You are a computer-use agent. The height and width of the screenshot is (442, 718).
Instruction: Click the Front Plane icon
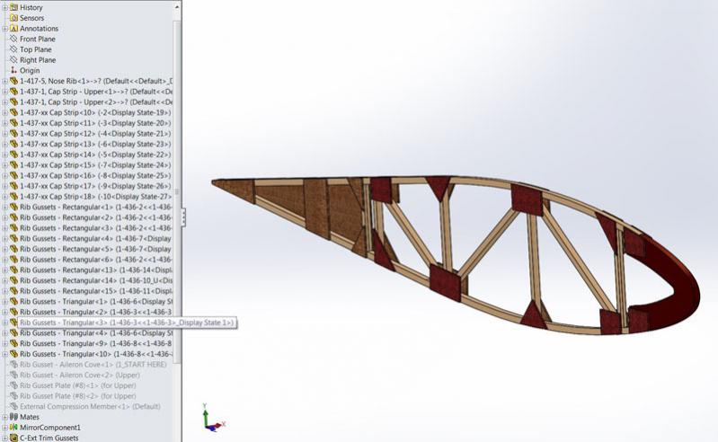[13, 39]
